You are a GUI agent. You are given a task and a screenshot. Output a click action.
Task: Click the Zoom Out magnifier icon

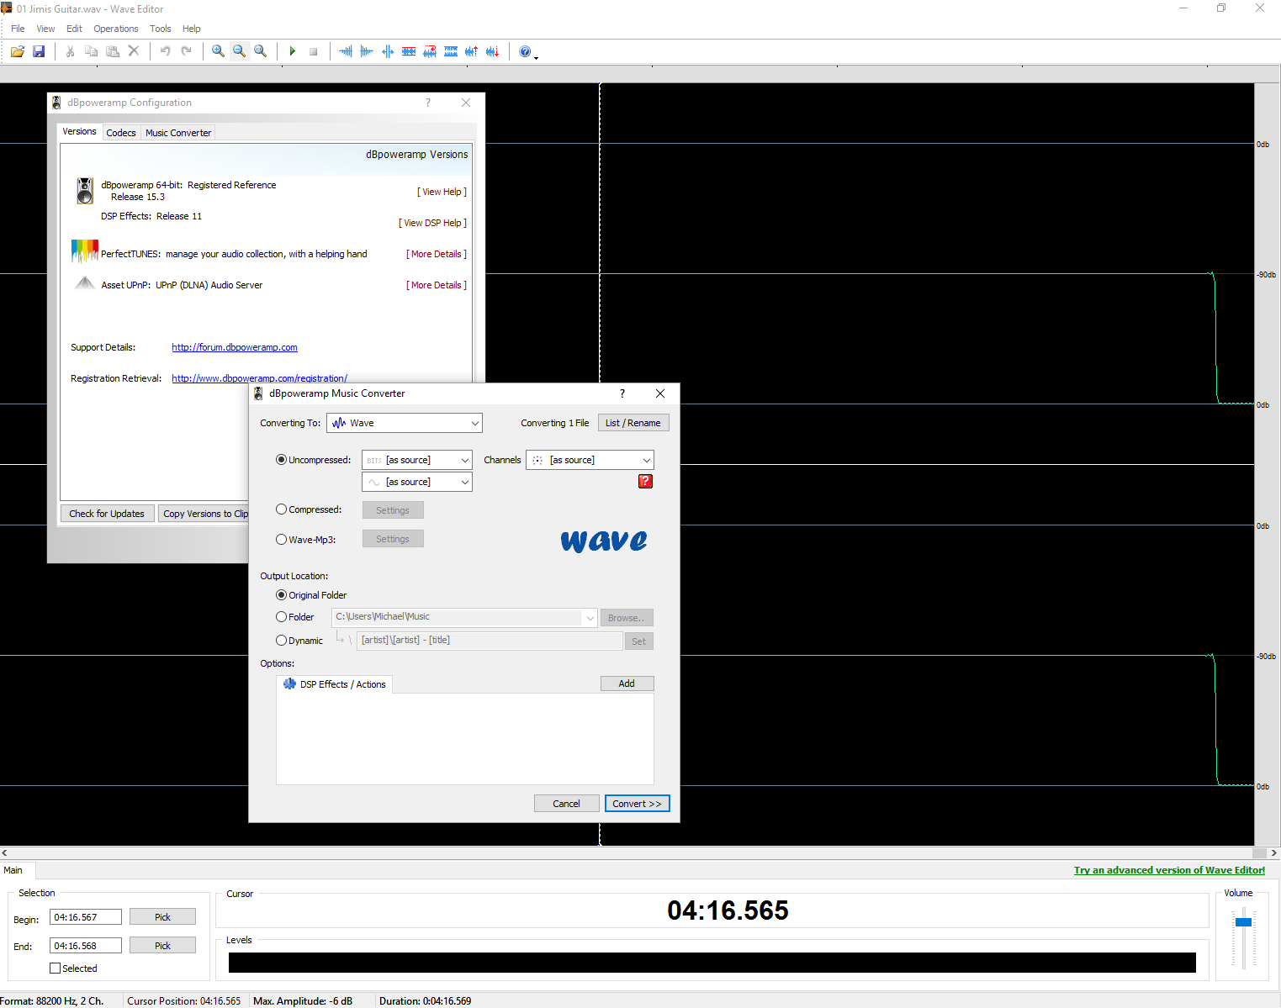240,51
